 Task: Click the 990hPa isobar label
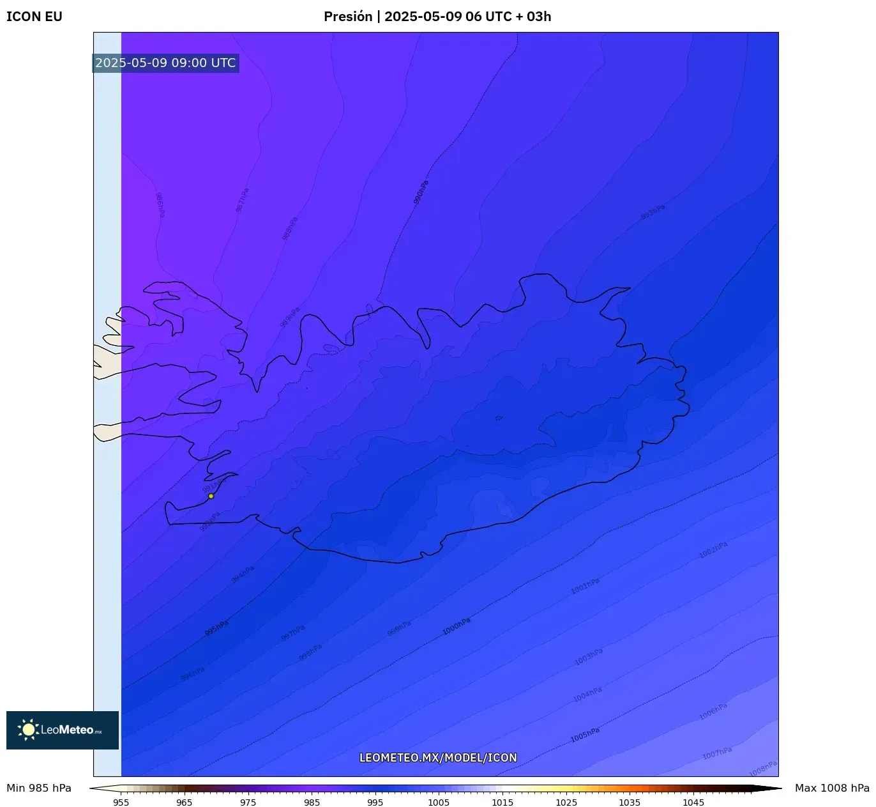(421, 192)
